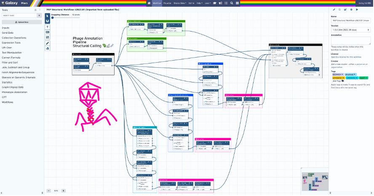The width and height of the screenshot is (374, 196).
Task: Open the Version dropdown selector
Action: pyautogui.click(x=350, y=30)
